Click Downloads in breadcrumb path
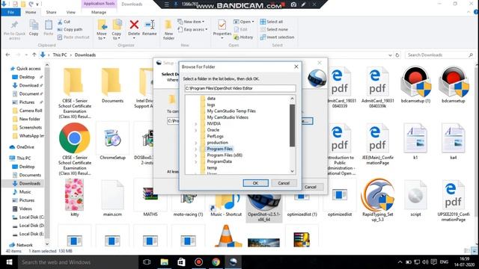 click(85, 55)
